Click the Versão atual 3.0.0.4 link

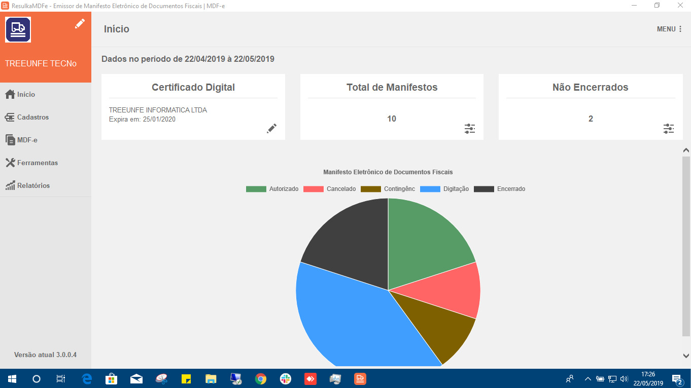click(x=45, y=355)
